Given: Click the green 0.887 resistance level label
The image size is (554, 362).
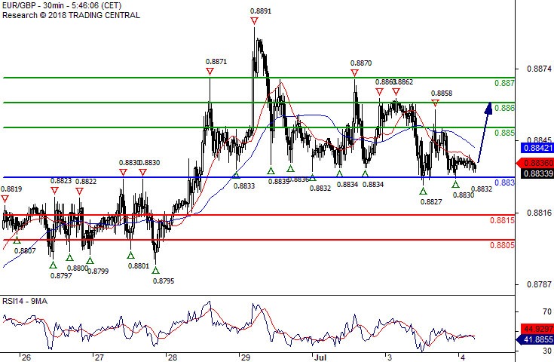Looking at the screenshot, I should click(504, 83).
